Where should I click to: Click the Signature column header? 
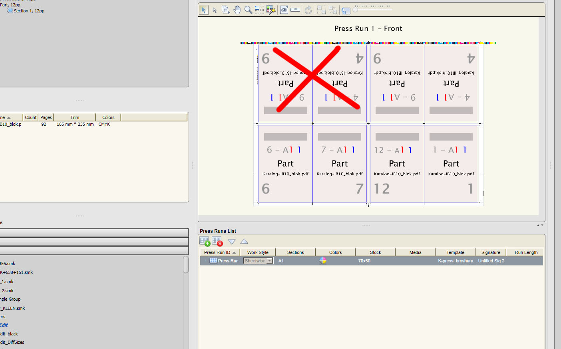(x=491, y=252)
